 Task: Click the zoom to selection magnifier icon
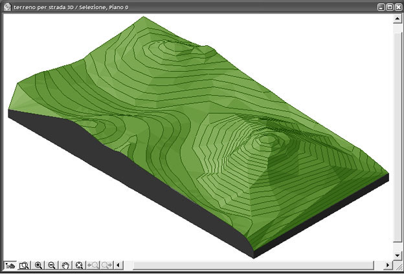click(79, 266)
